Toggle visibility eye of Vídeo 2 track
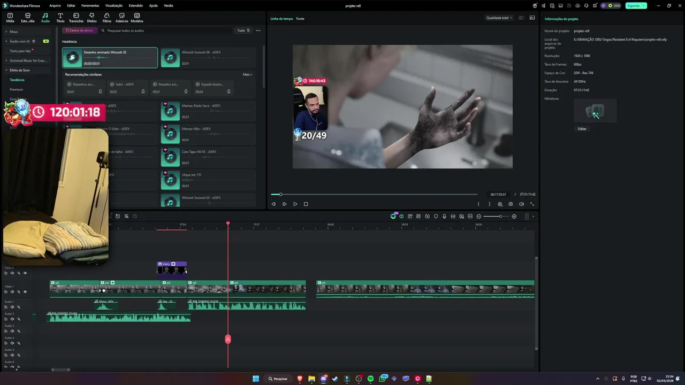This screenshot has height=385, width=685. click(25, 273)
